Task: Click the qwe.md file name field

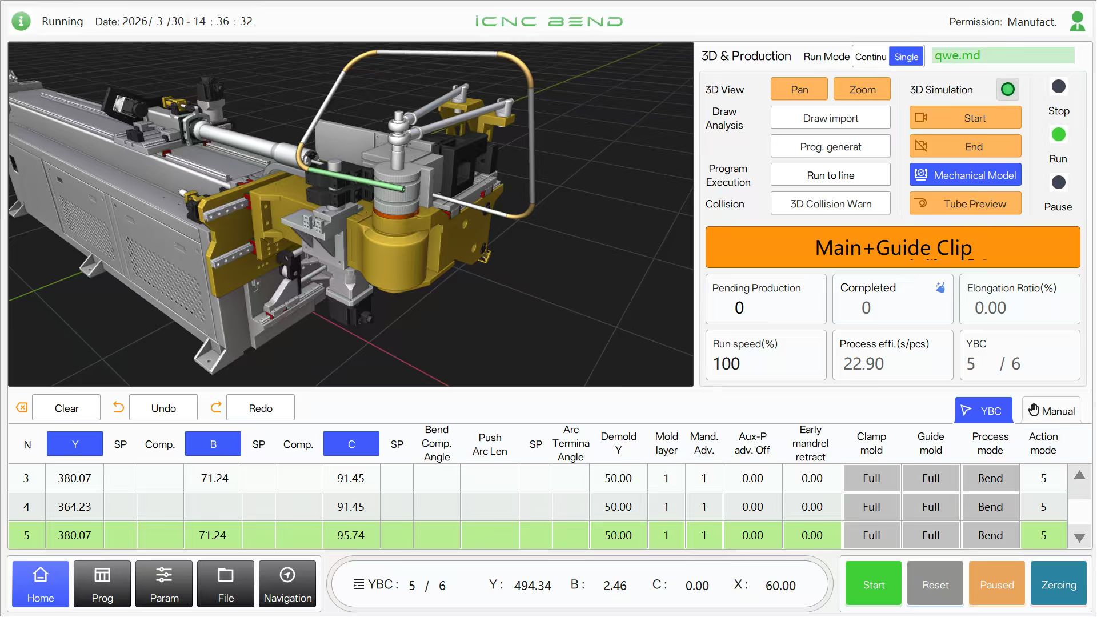Action: (x=1003, y=55)
